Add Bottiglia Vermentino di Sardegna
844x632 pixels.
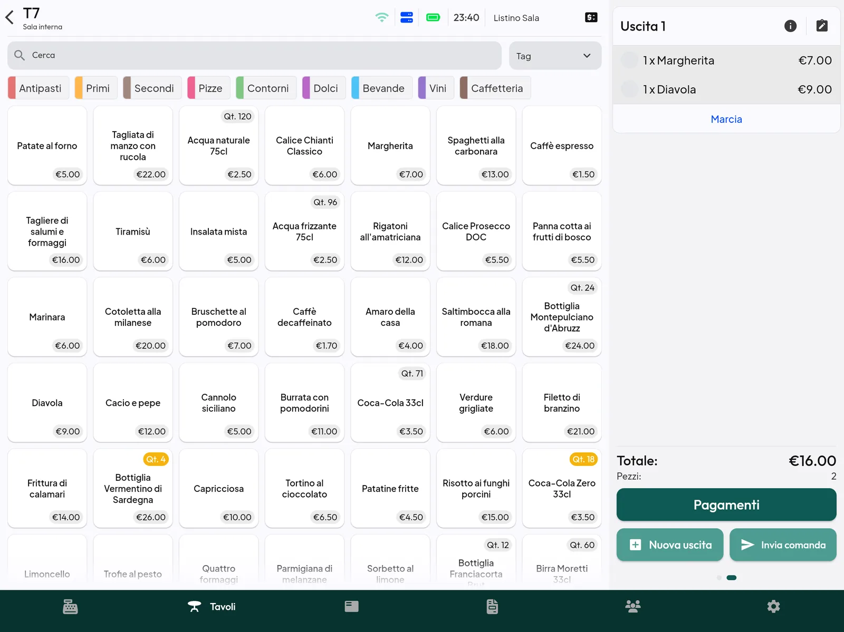pyautogui.click(x=133, y=489)
